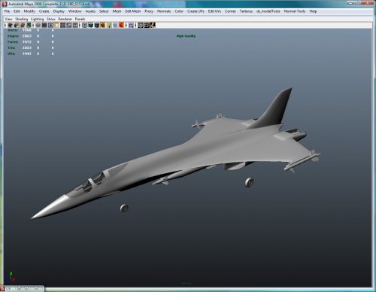Open the Proxy menu
The width and height of the screenshot is (376, 292).
point(149,11)
